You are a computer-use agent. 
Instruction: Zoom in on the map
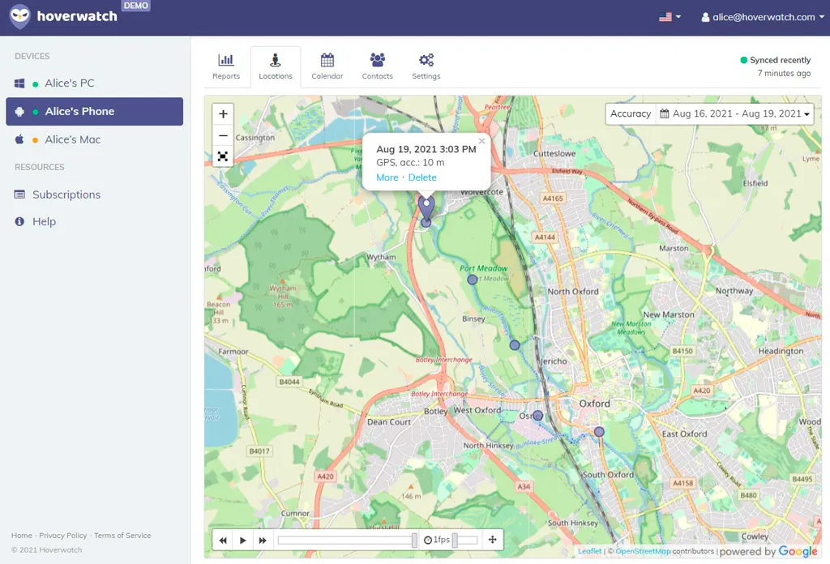click(x=223, y=114)
